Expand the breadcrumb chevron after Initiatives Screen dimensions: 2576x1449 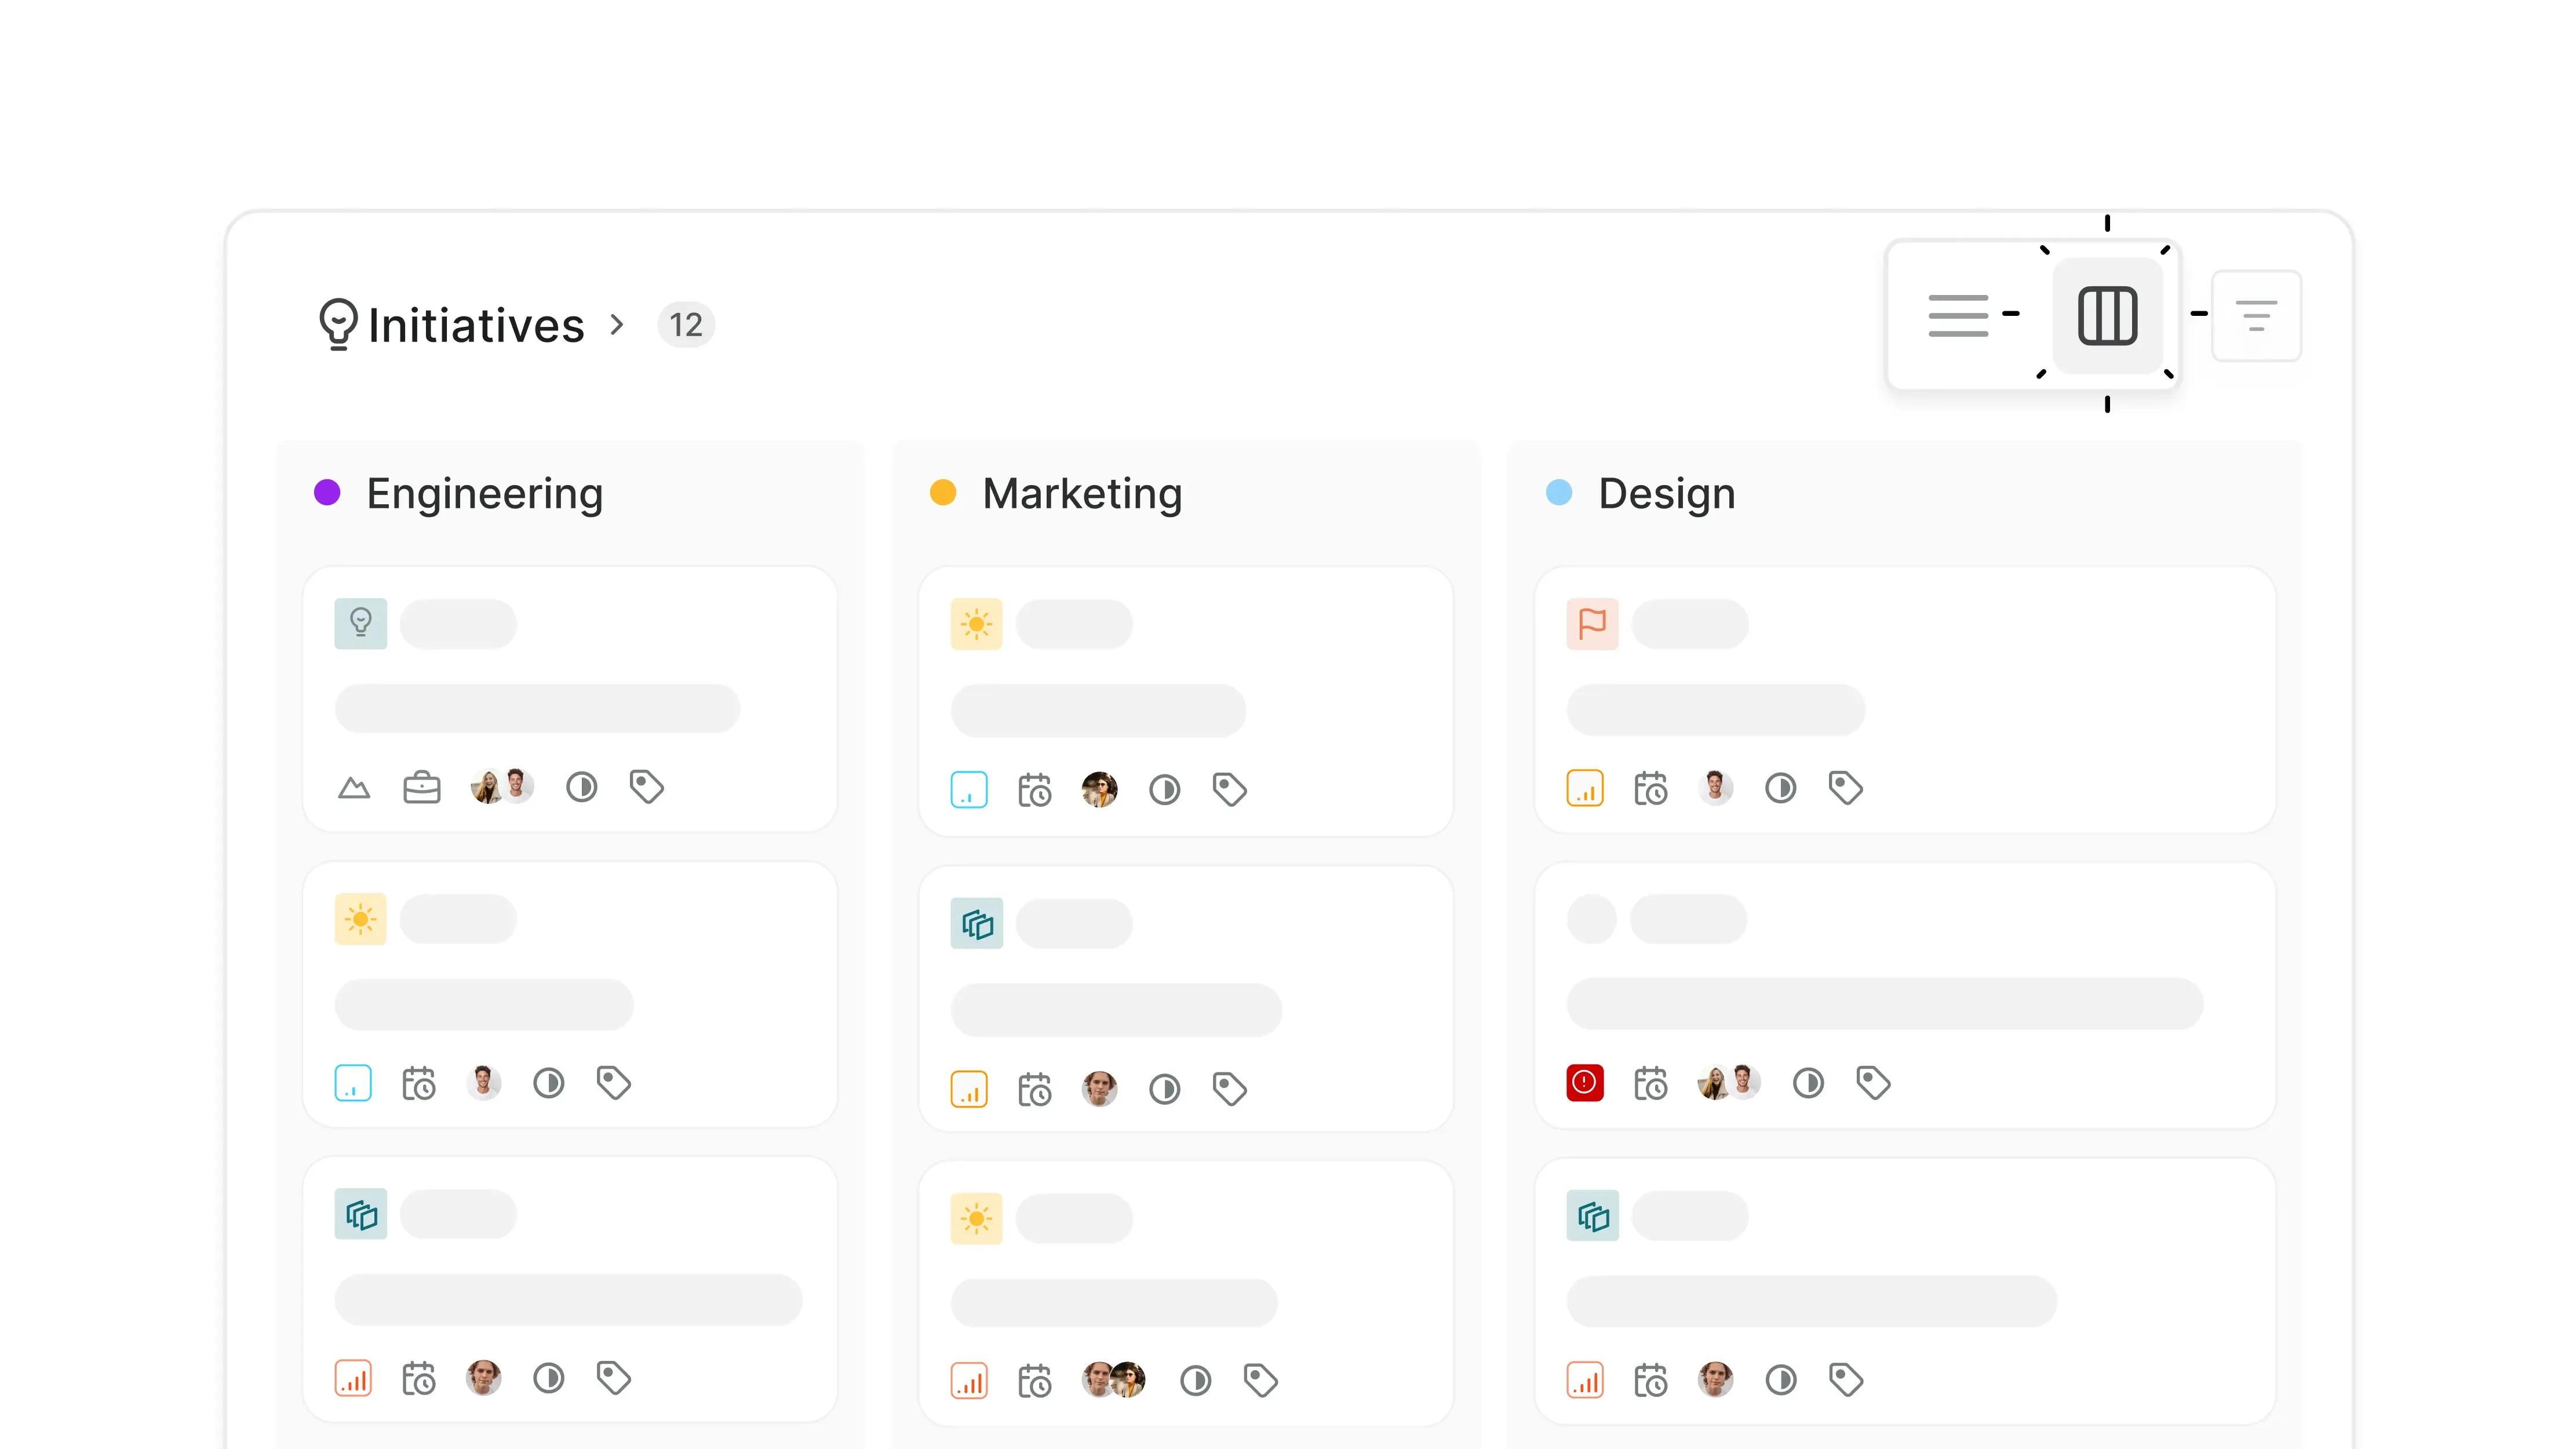click(x=617, y=325)
